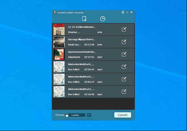Open the conversion history clock icon

103,19
